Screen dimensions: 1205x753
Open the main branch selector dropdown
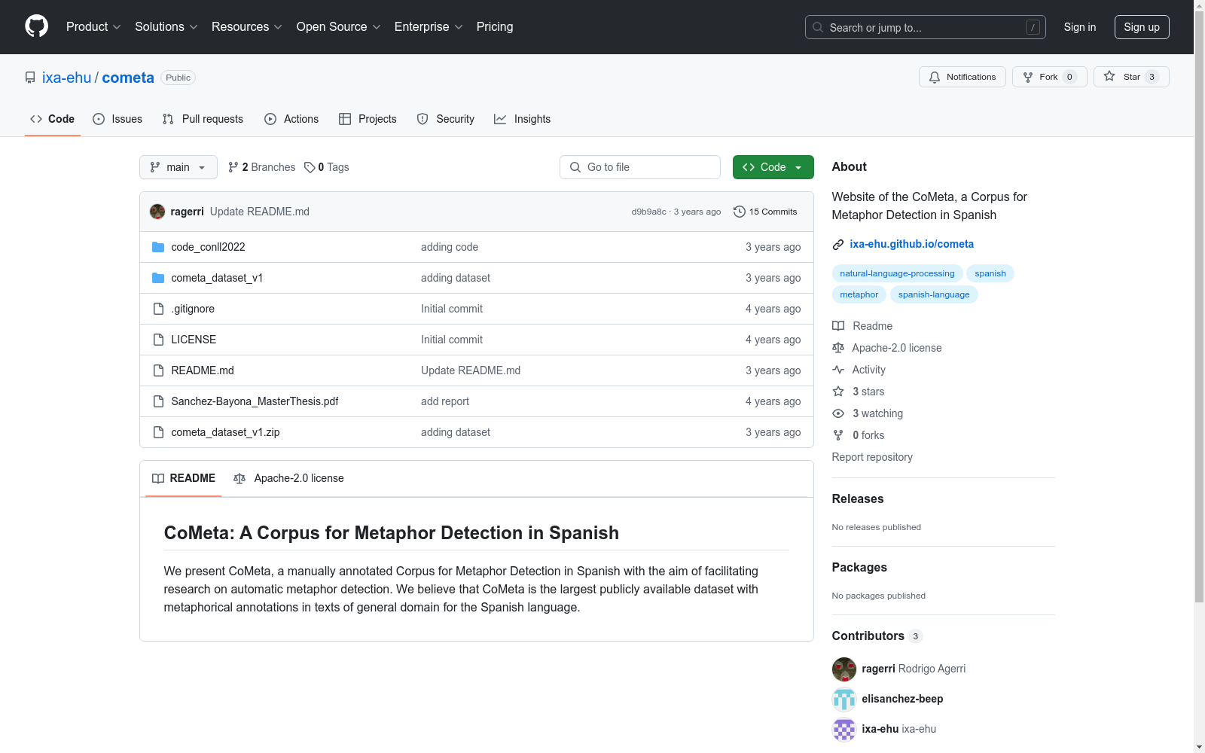178,167
